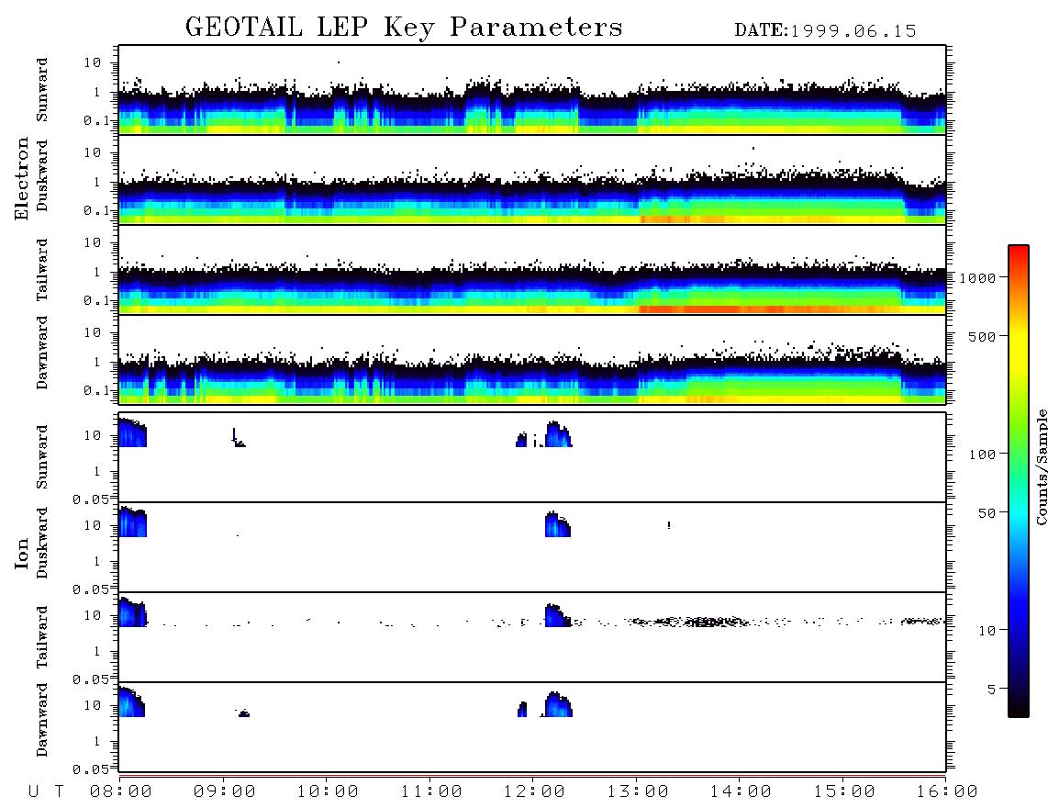Click the 50 colorbar tick label

click(x=987, y=513)
